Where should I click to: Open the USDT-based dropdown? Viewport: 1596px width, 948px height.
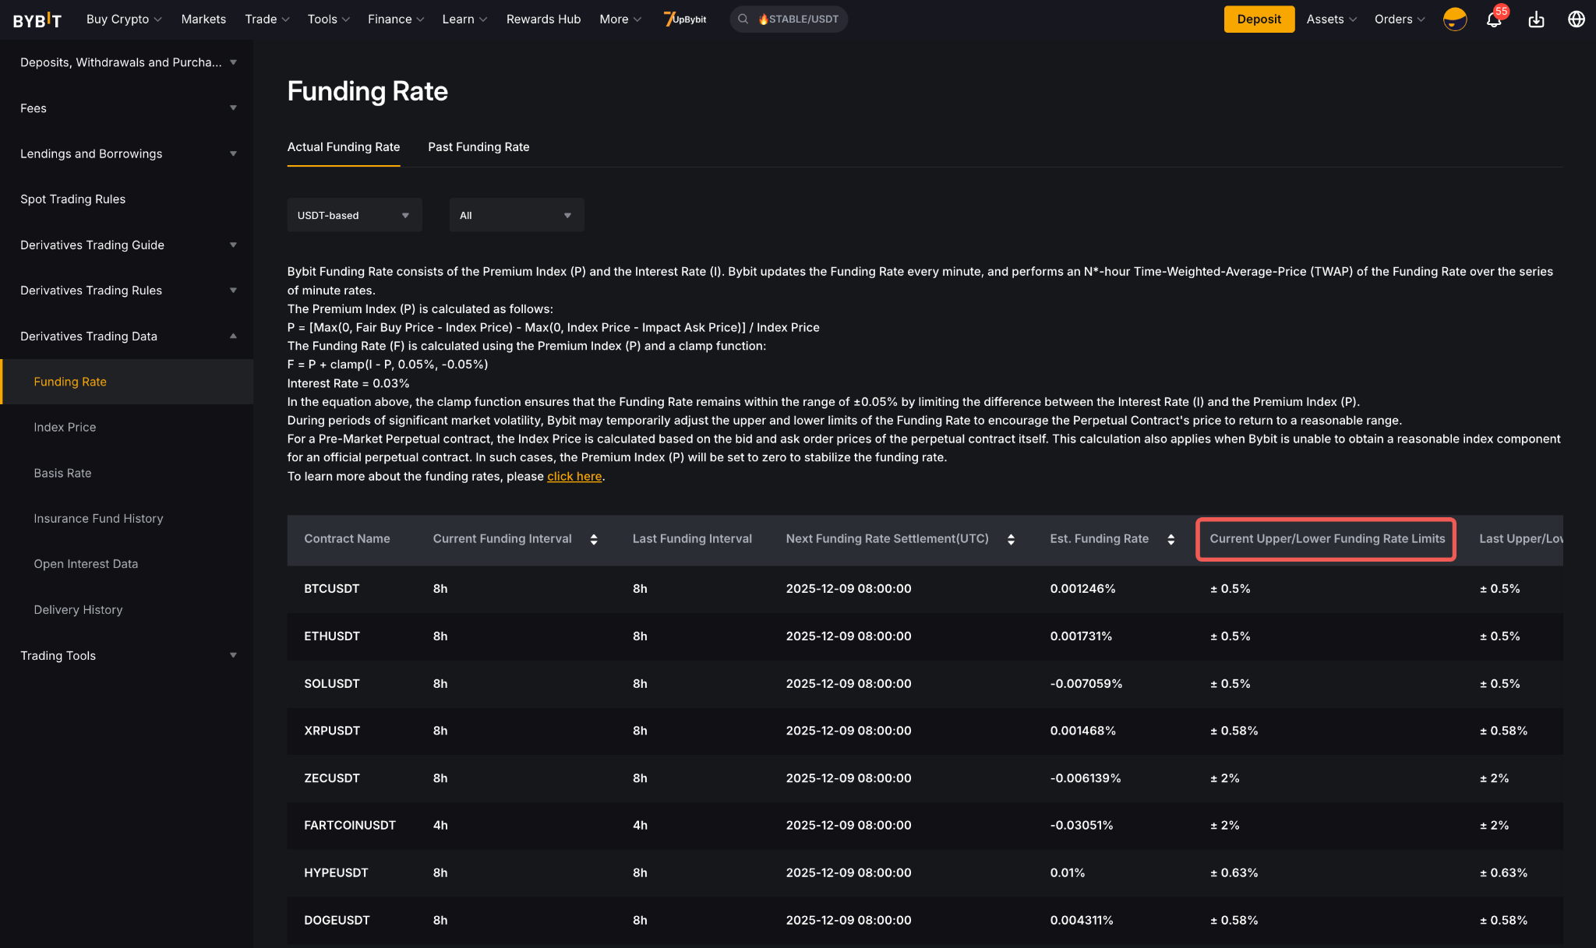click(354, 215)
